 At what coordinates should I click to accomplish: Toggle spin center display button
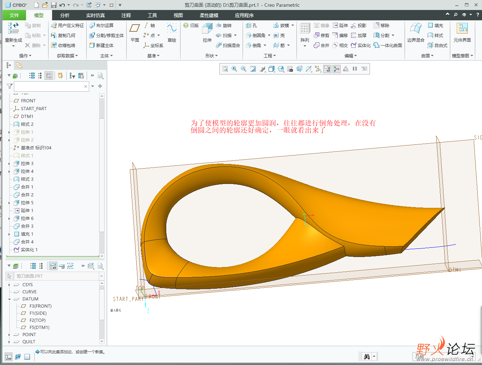(x=336, y=69)
